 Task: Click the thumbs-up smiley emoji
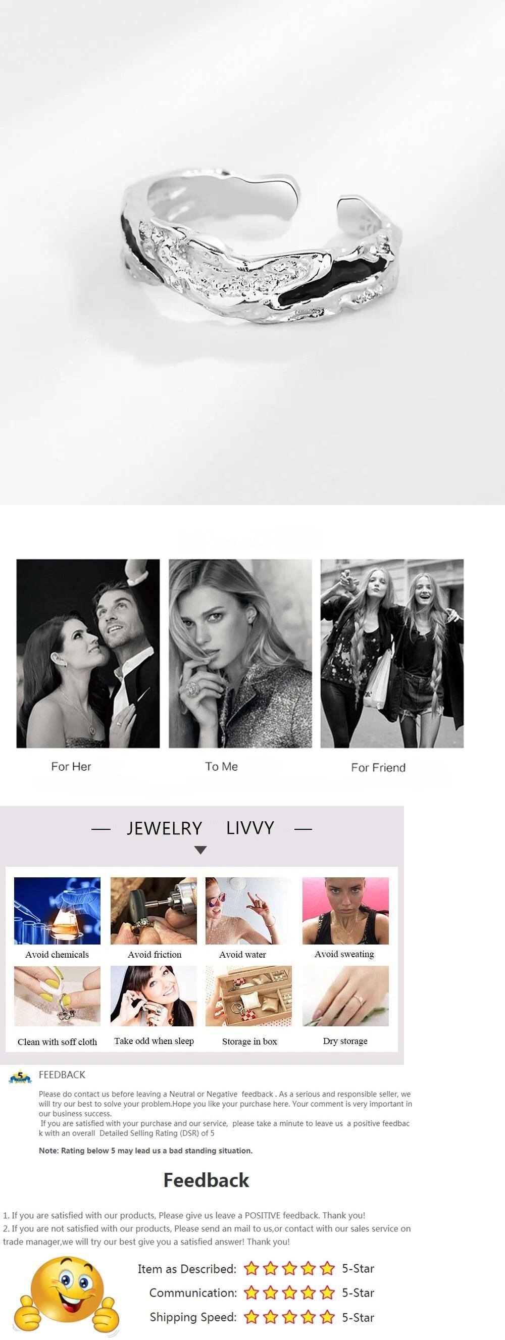(66, 1295)
